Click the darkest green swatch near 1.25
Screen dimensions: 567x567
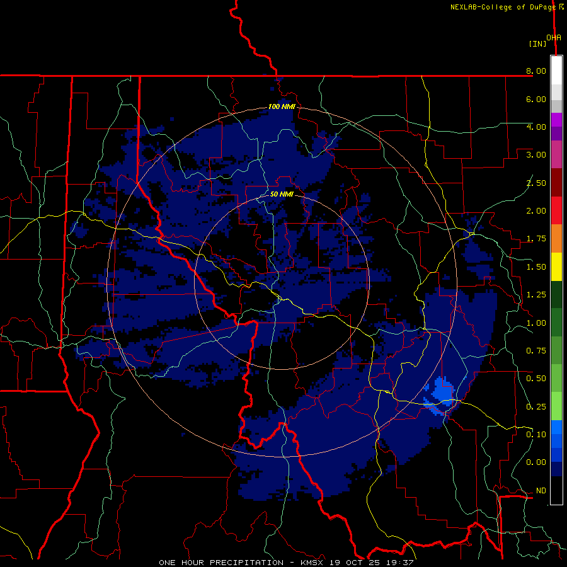[x=556, y=295]
